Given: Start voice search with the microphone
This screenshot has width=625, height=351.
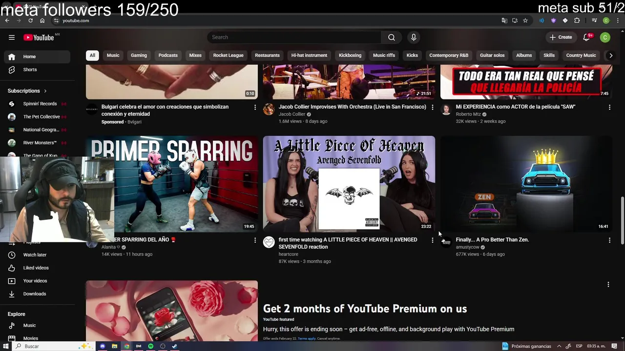Looking at the screenshot, I should pos(414,37).
